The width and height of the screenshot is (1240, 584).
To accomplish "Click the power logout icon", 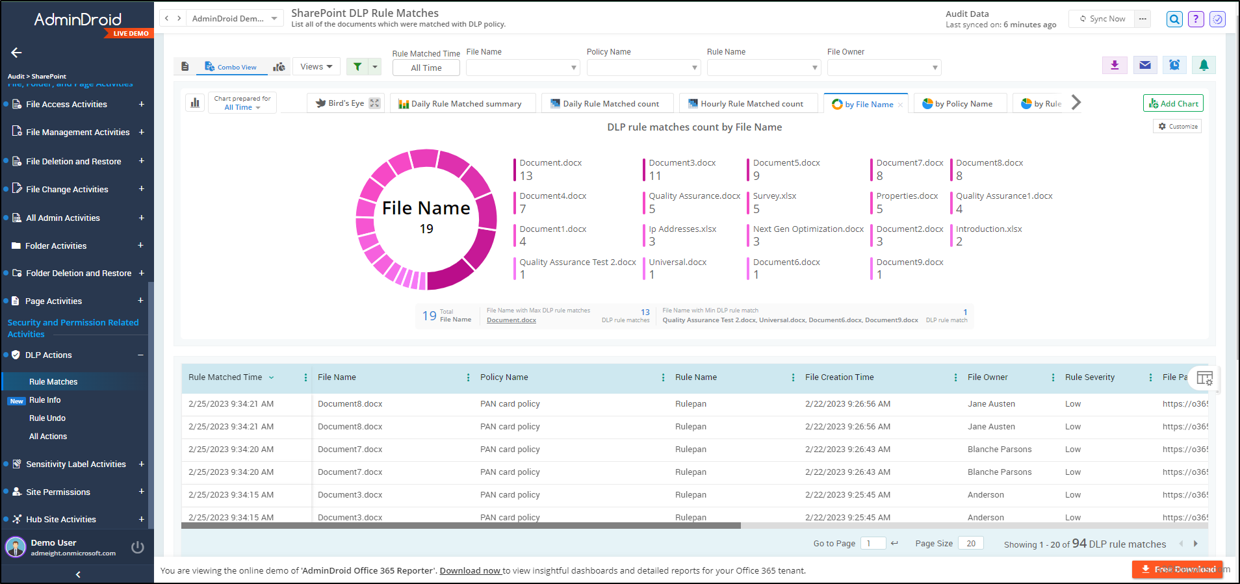I will point(137,547).
